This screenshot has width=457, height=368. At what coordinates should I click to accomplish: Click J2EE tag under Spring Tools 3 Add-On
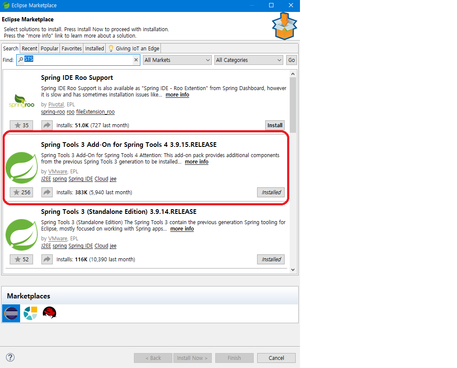[46, 179]
